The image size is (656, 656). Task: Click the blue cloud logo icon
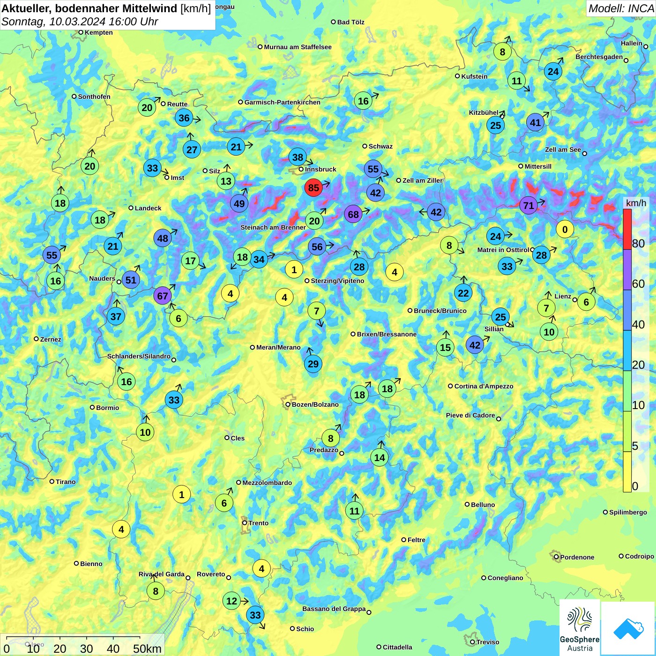(628, 629)
